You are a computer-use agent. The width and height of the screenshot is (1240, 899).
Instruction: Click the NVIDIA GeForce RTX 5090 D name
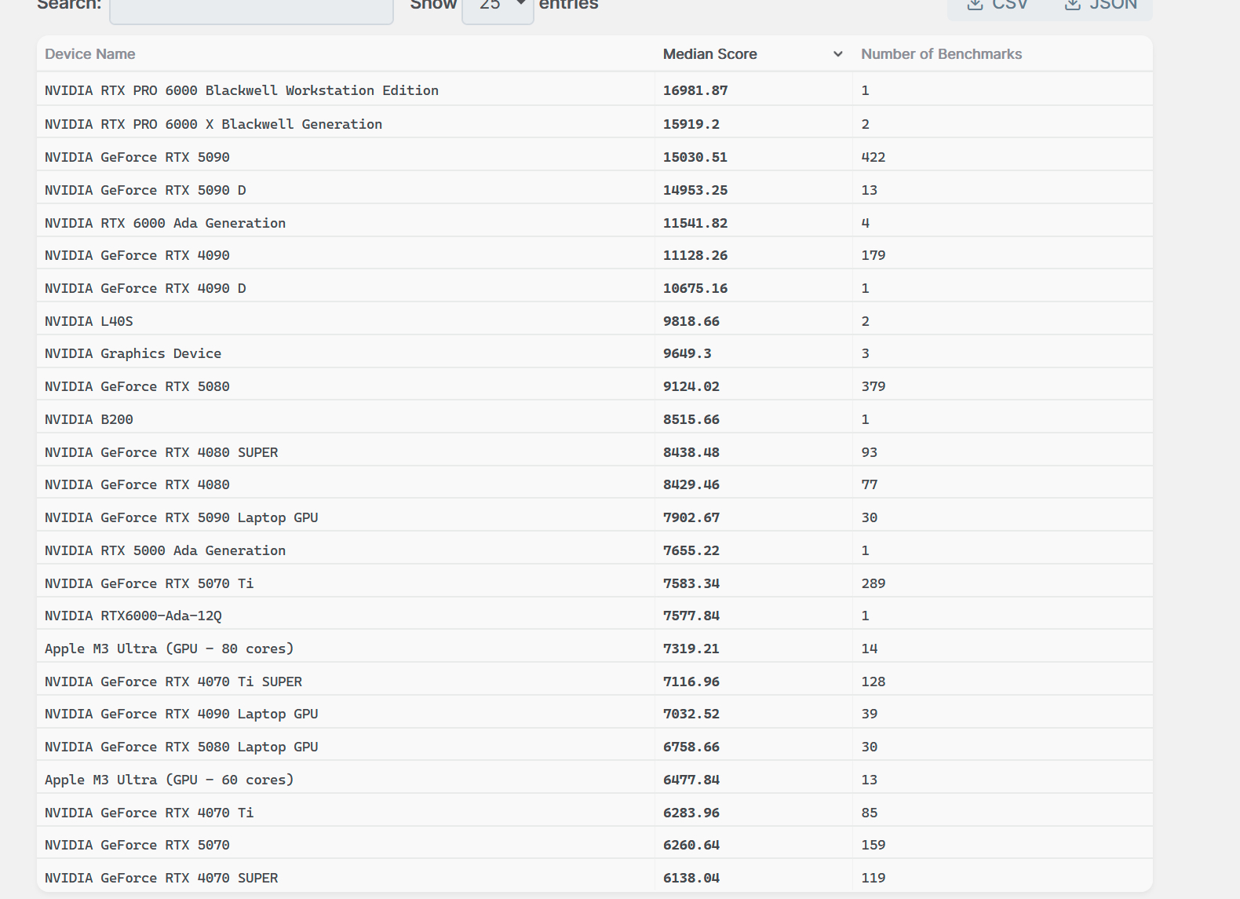click(145, 190)
